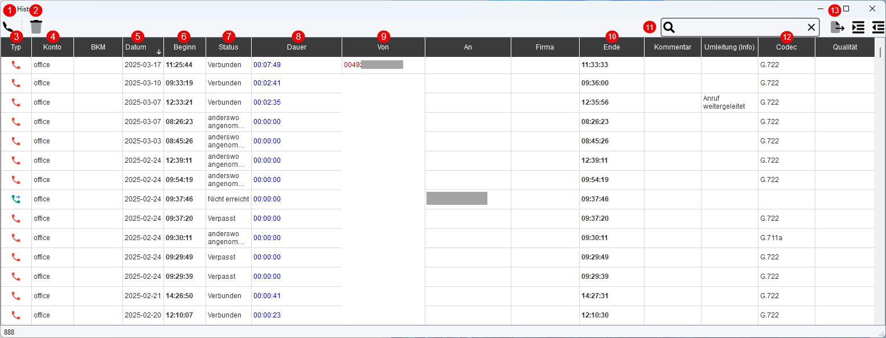This screenshot has height=338, width=886.
Task: Sort by the Status column header
Action: tap(228, 47)
